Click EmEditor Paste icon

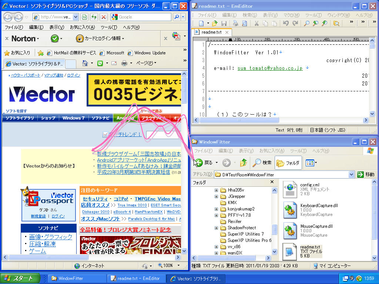274,23
